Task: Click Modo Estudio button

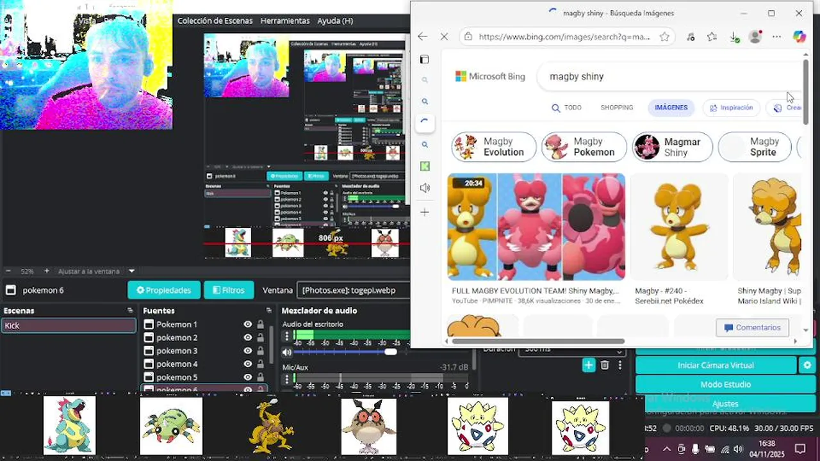Action: click(725, 384)
